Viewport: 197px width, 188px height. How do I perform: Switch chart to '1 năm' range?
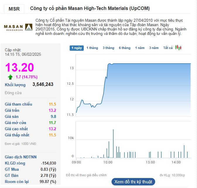pos(140,48)
